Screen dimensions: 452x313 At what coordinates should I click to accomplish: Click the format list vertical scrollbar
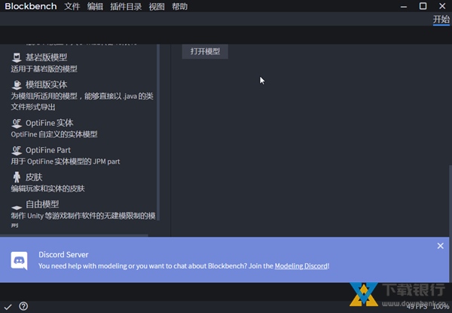[158, 132]
